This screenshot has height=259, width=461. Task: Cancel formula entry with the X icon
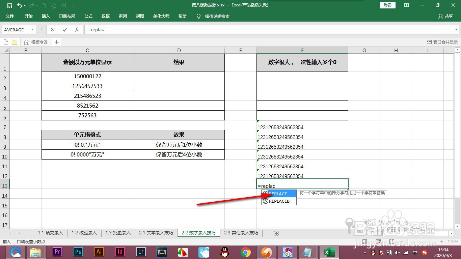53,30
